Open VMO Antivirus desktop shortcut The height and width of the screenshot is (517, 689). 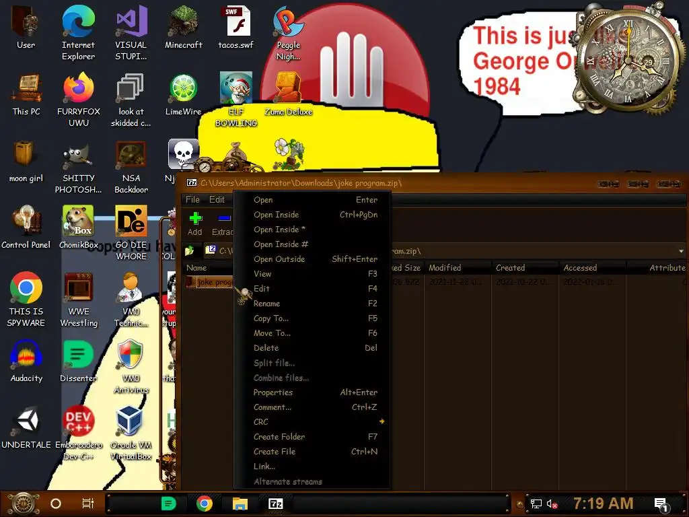pos(131,367)
